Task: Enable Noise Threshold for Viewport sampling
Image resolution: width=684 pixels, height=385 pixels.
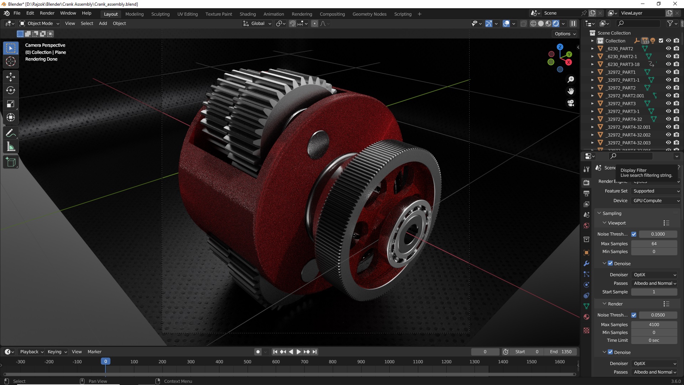Action: pos(634,233)
